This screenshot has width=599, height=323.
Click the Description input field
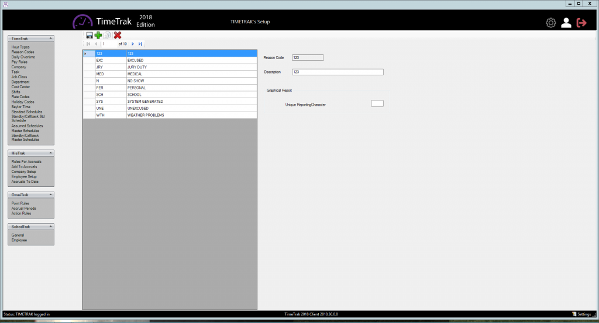[x=338, y=72]
